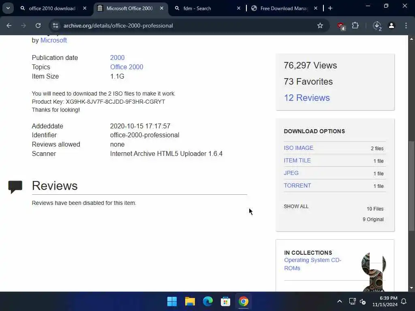Download the JPEG file
The height and width of the screenshot is (311, 415).
click(291, 173)
